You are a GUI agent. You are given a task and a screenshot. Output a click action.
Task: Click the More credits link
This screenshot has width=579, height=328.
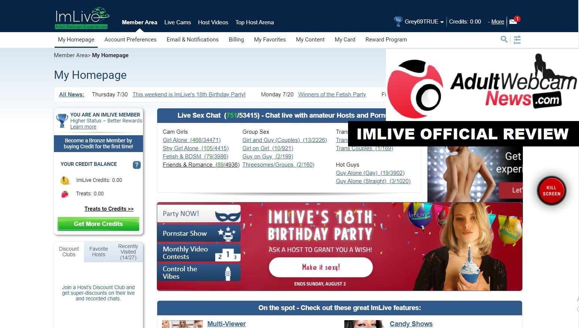coord(497,22)
